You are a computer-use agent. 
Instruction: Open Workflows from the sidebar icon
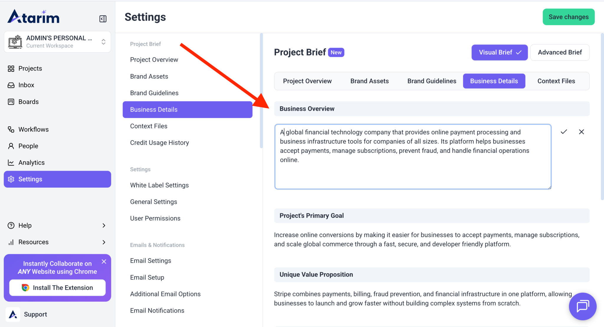11,129
